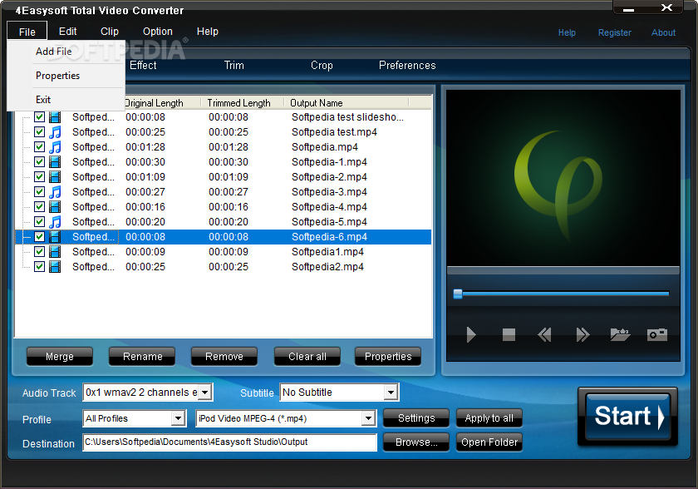Click the Merge button

coord(60,356)
